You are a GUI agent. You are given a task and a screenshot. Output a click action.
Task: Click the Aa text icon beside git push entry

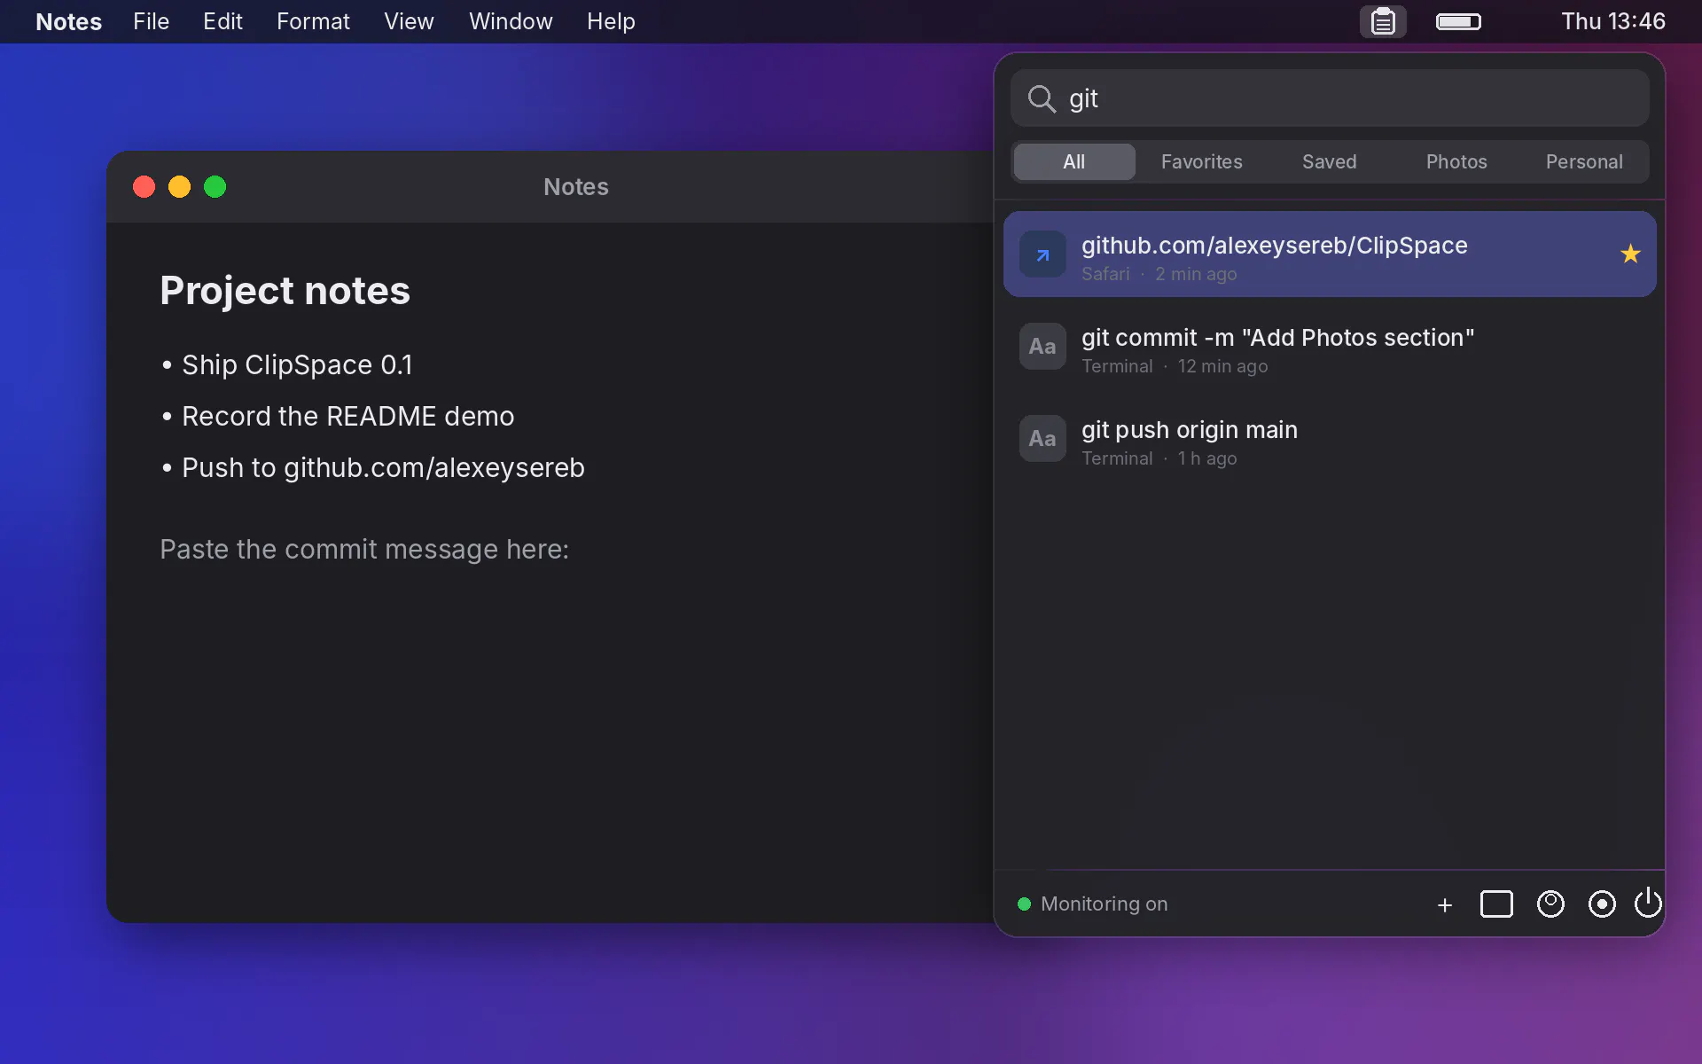tap(1042, 439)
